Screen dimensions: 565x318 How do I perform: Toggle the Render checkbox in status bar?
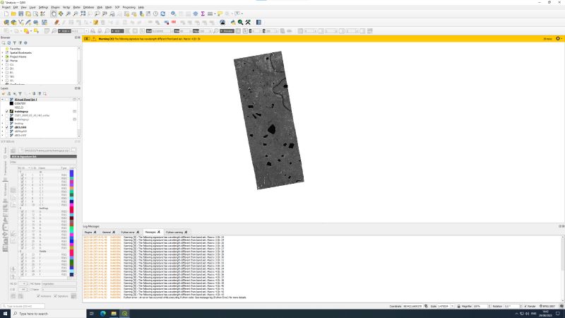525,306
